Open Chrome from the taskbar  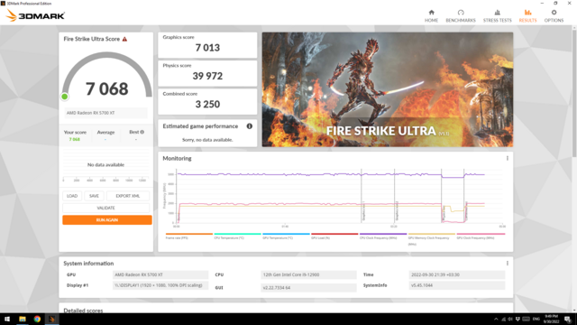click(x=37, y=319)
